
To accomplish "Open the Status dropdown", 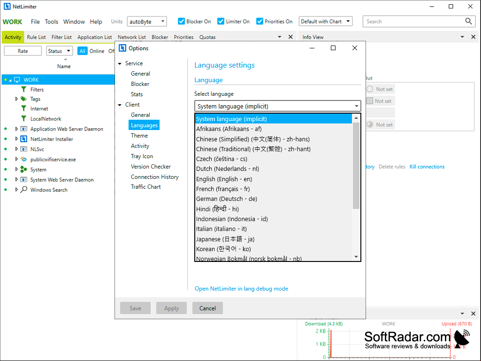I will tap(60, 51).
